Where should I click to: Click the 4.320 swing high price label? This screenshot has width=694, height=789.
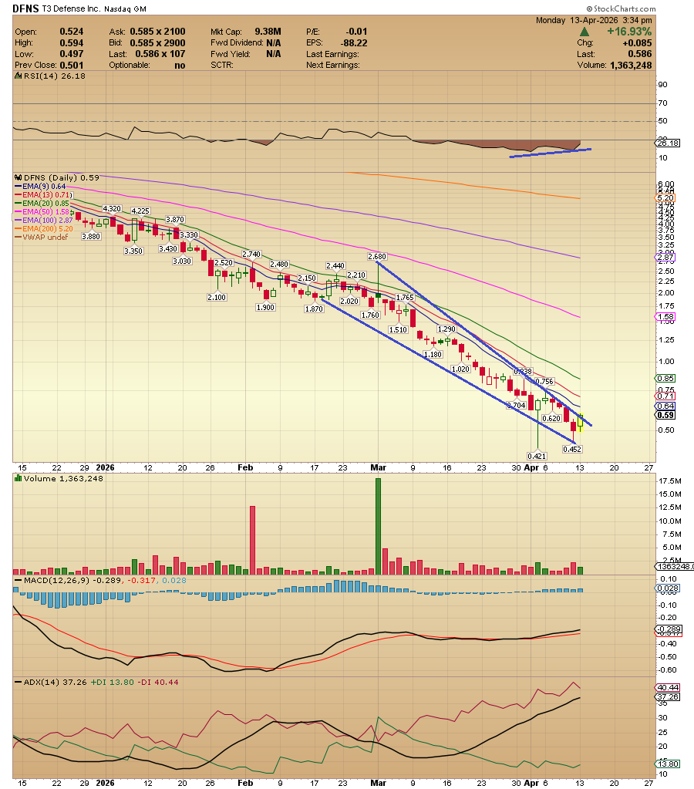(112, 208)
